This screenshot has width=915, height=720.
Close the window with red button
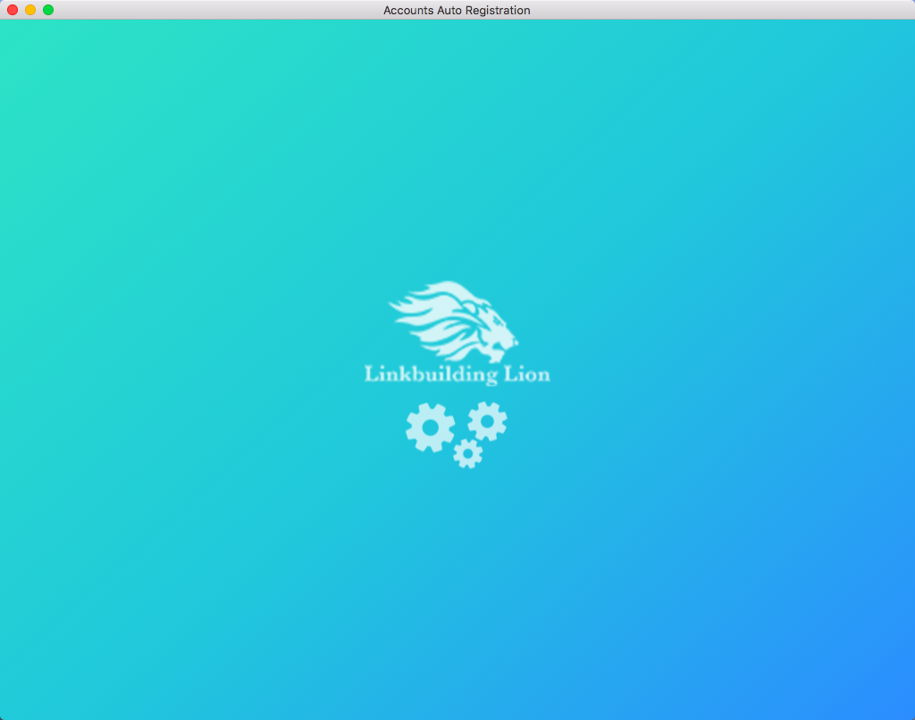[13, 10]
